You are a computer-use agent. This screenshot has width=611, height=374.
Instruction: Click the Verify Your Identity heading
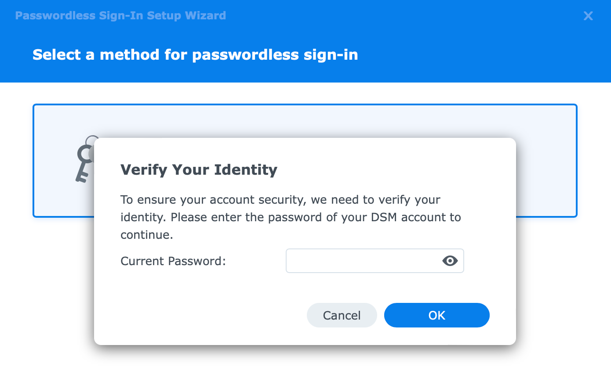tap(199, 170)
